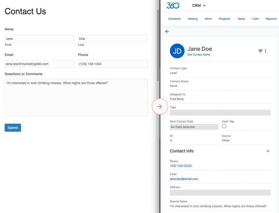Screen dimensions: 279x213
Task: Click the Marketing 360 logo
Action: [173, 6]
